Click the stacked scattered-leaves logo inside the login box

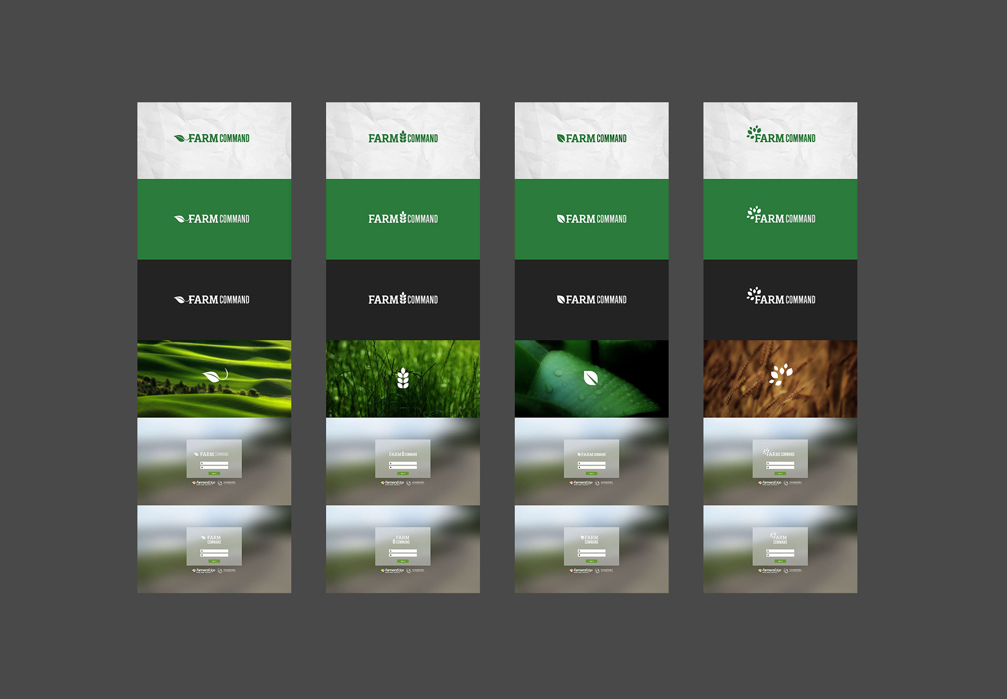coord(778,539)
